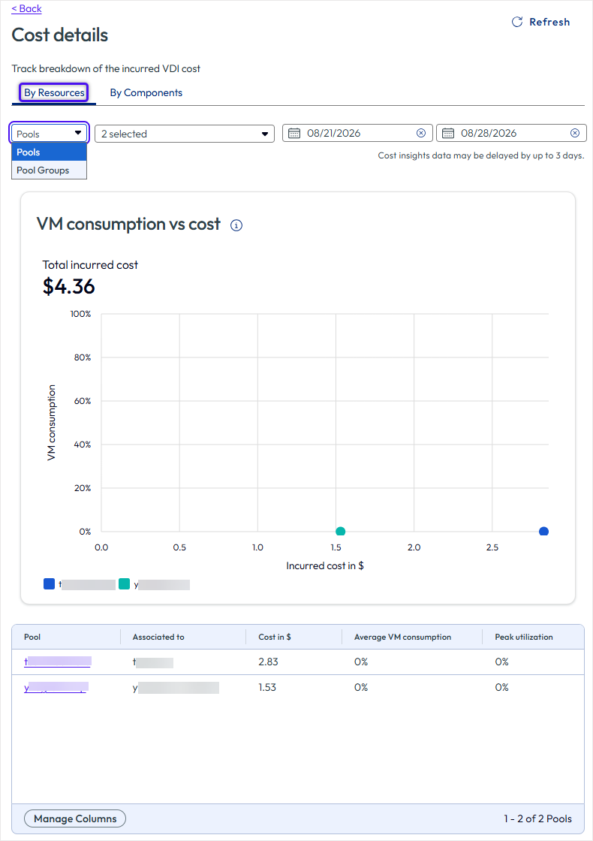Select the 1.53 cost cell
This screenshot has height=841, width=593.
[x=267, y=687]
